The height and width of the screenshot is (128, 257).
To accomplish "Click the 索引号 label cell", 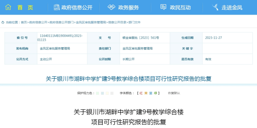I will click(x=21, y=38).
